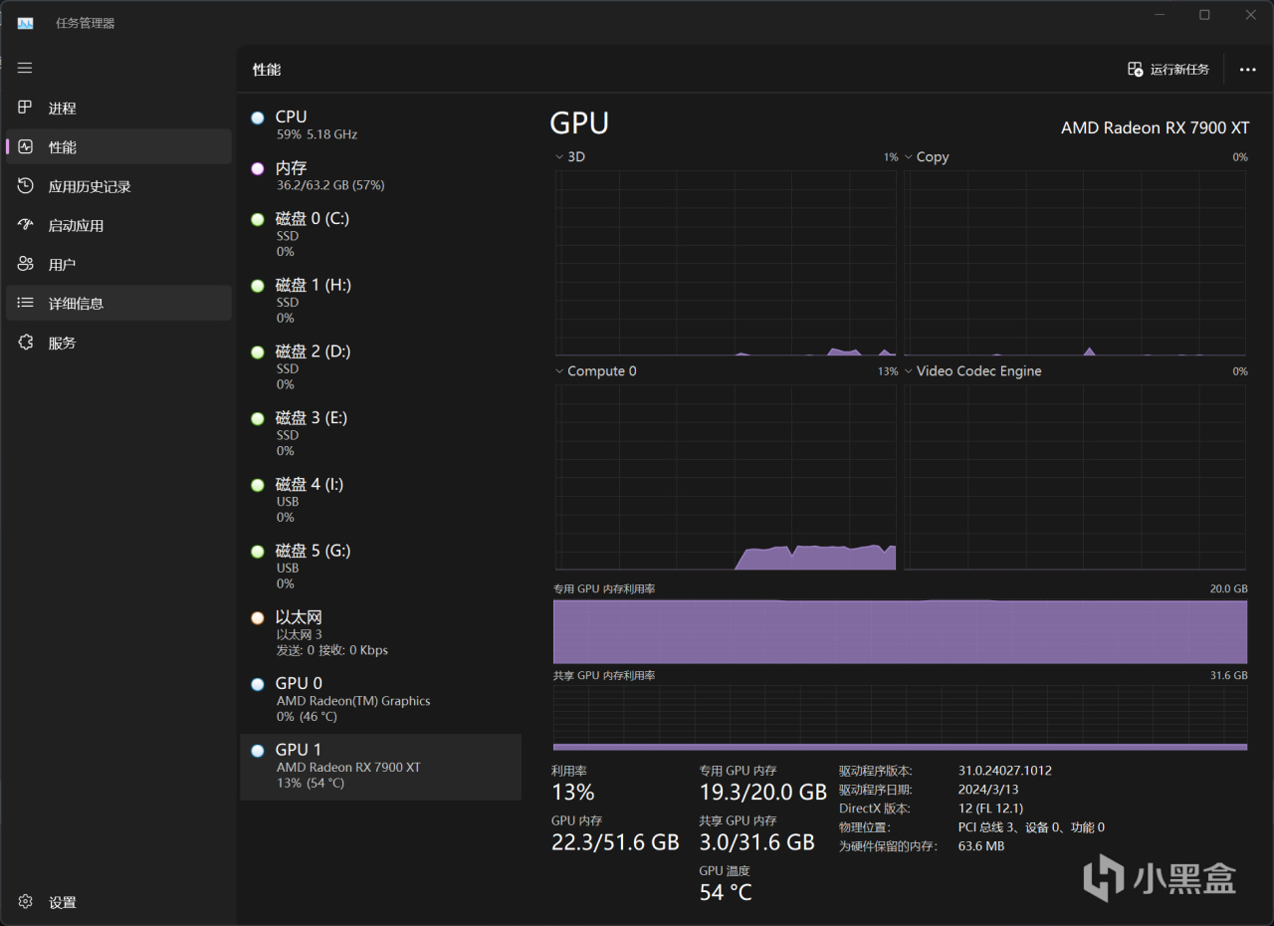Image resolution: width=1274 pixels, height=926 pixels.
Task: Click the DirectX version 12 (FL 12.1)
Action: tap(990, 809)
